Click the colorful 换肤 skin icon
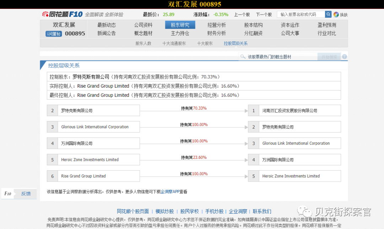The width and height of the screenshot is (384, 229). click(x=336, y=15)
